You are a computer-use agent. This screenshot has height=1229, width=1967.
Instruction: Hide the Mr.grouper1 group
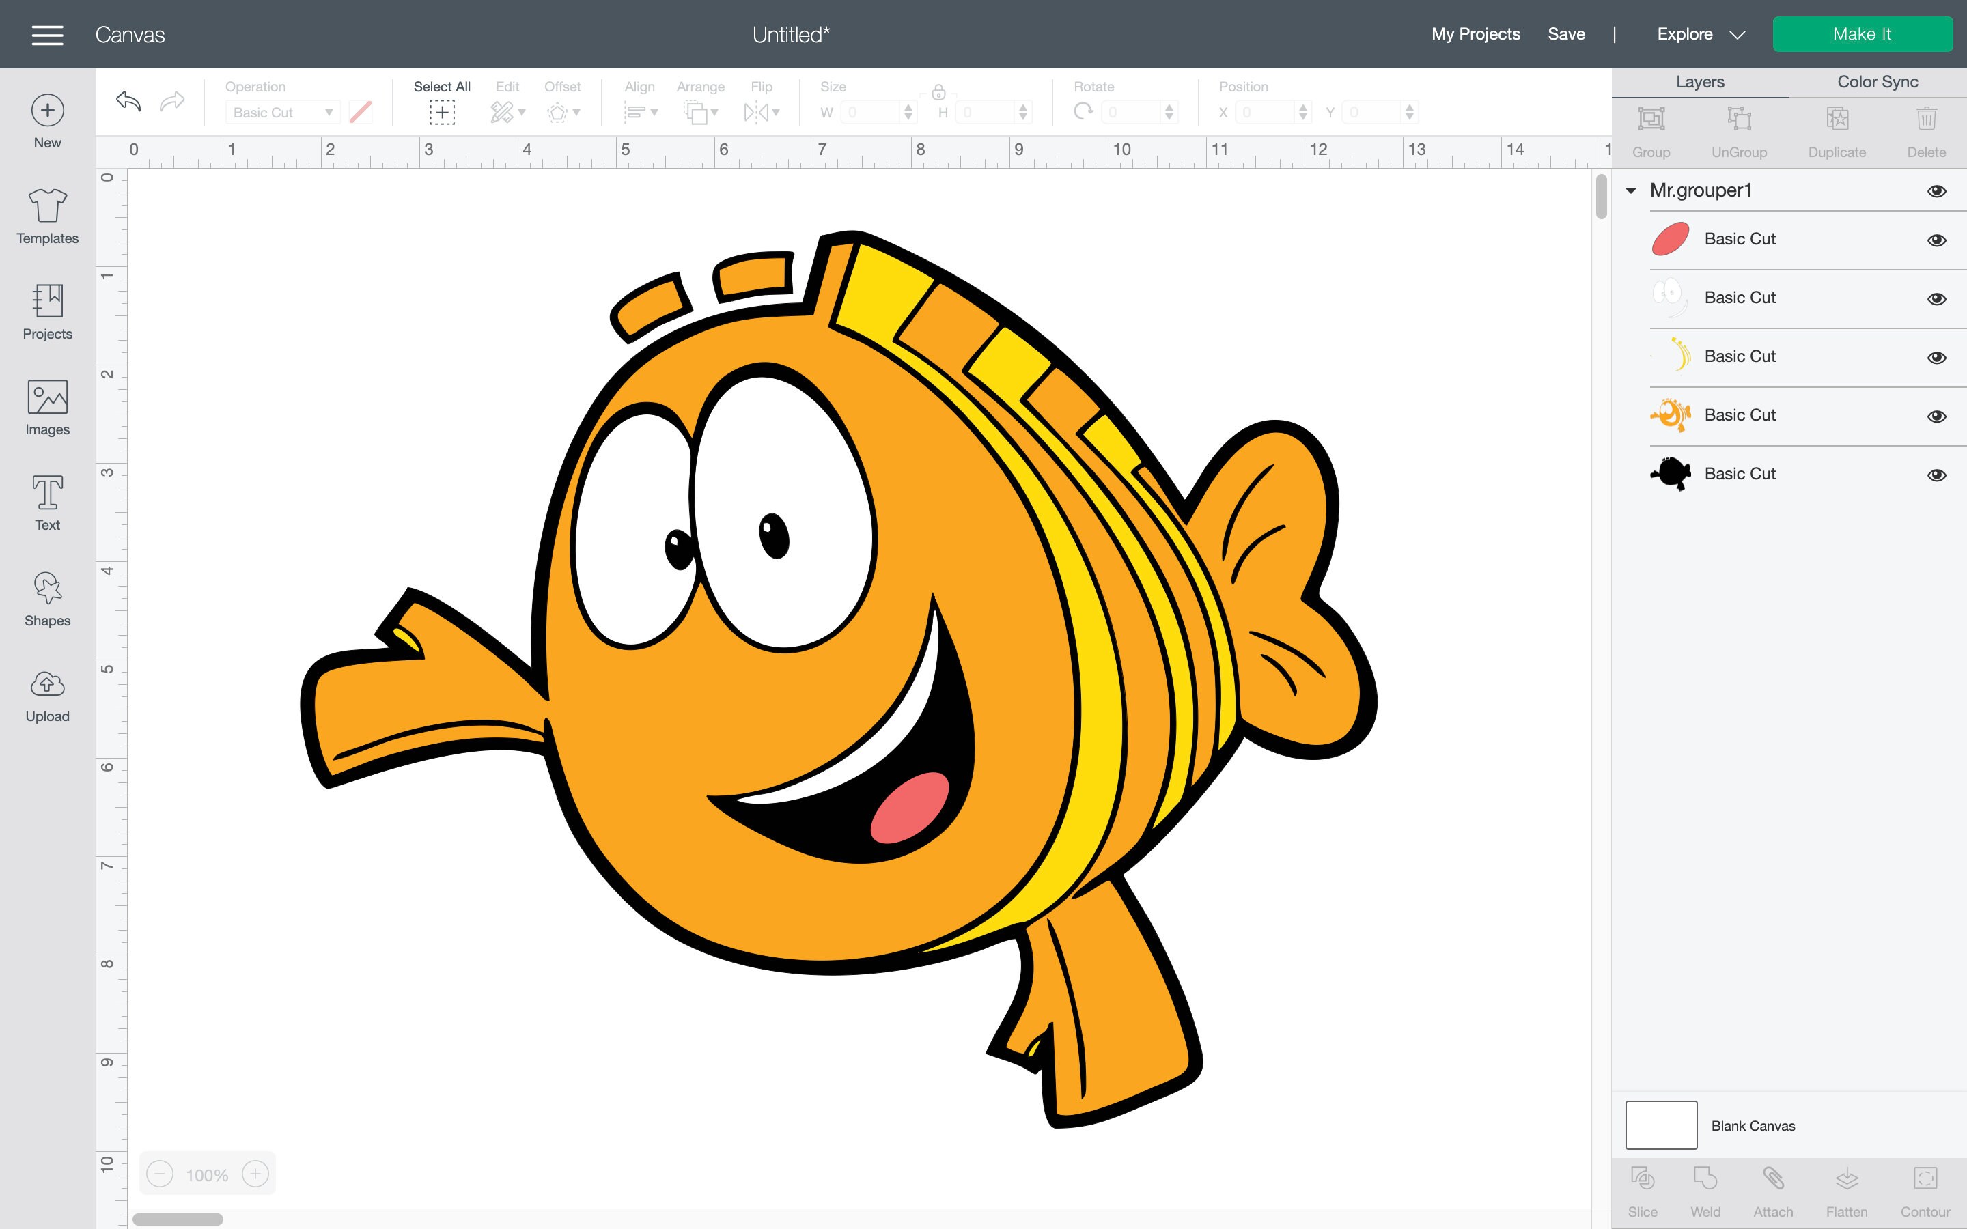pyautogui.click(x=1938, y=190)
